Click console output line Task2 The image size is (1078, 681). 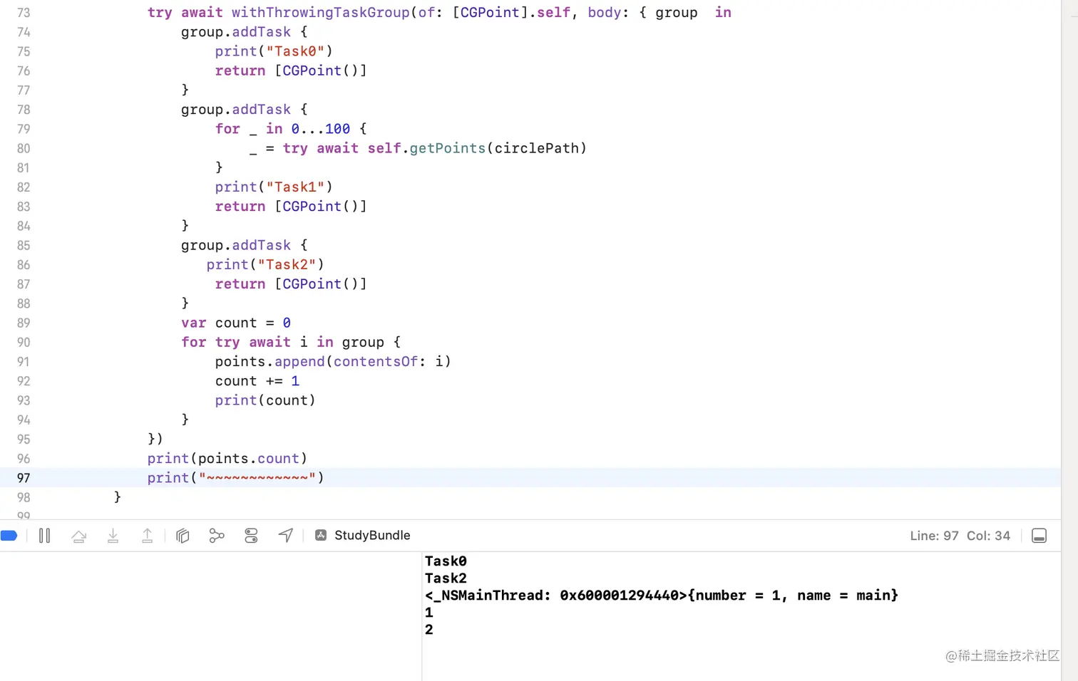point(446,578)
